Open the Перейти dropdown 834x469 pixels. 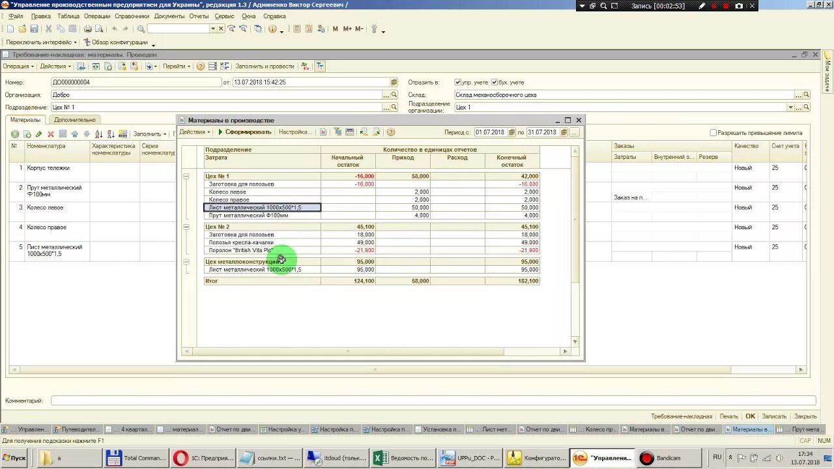[x=177, y=66]
